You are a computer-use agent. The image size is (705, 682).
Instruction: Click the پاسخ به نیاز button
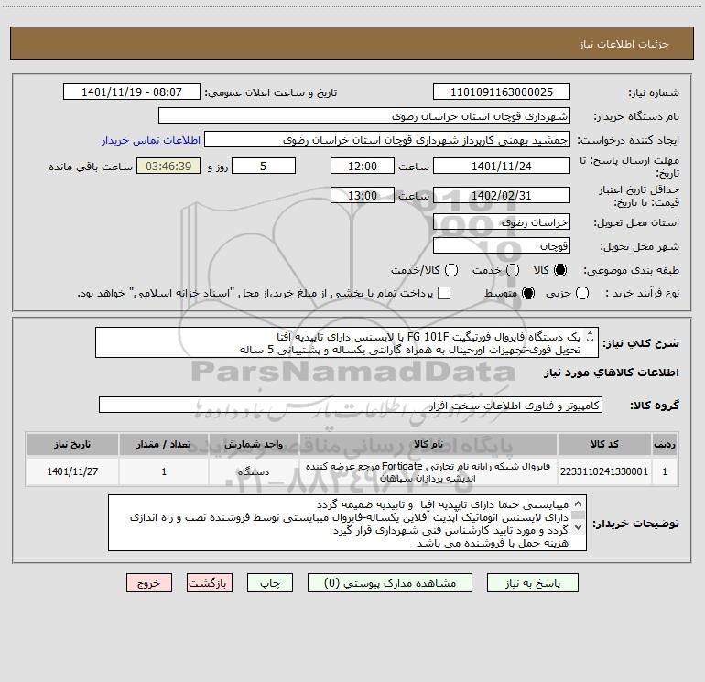pos(533,583)
